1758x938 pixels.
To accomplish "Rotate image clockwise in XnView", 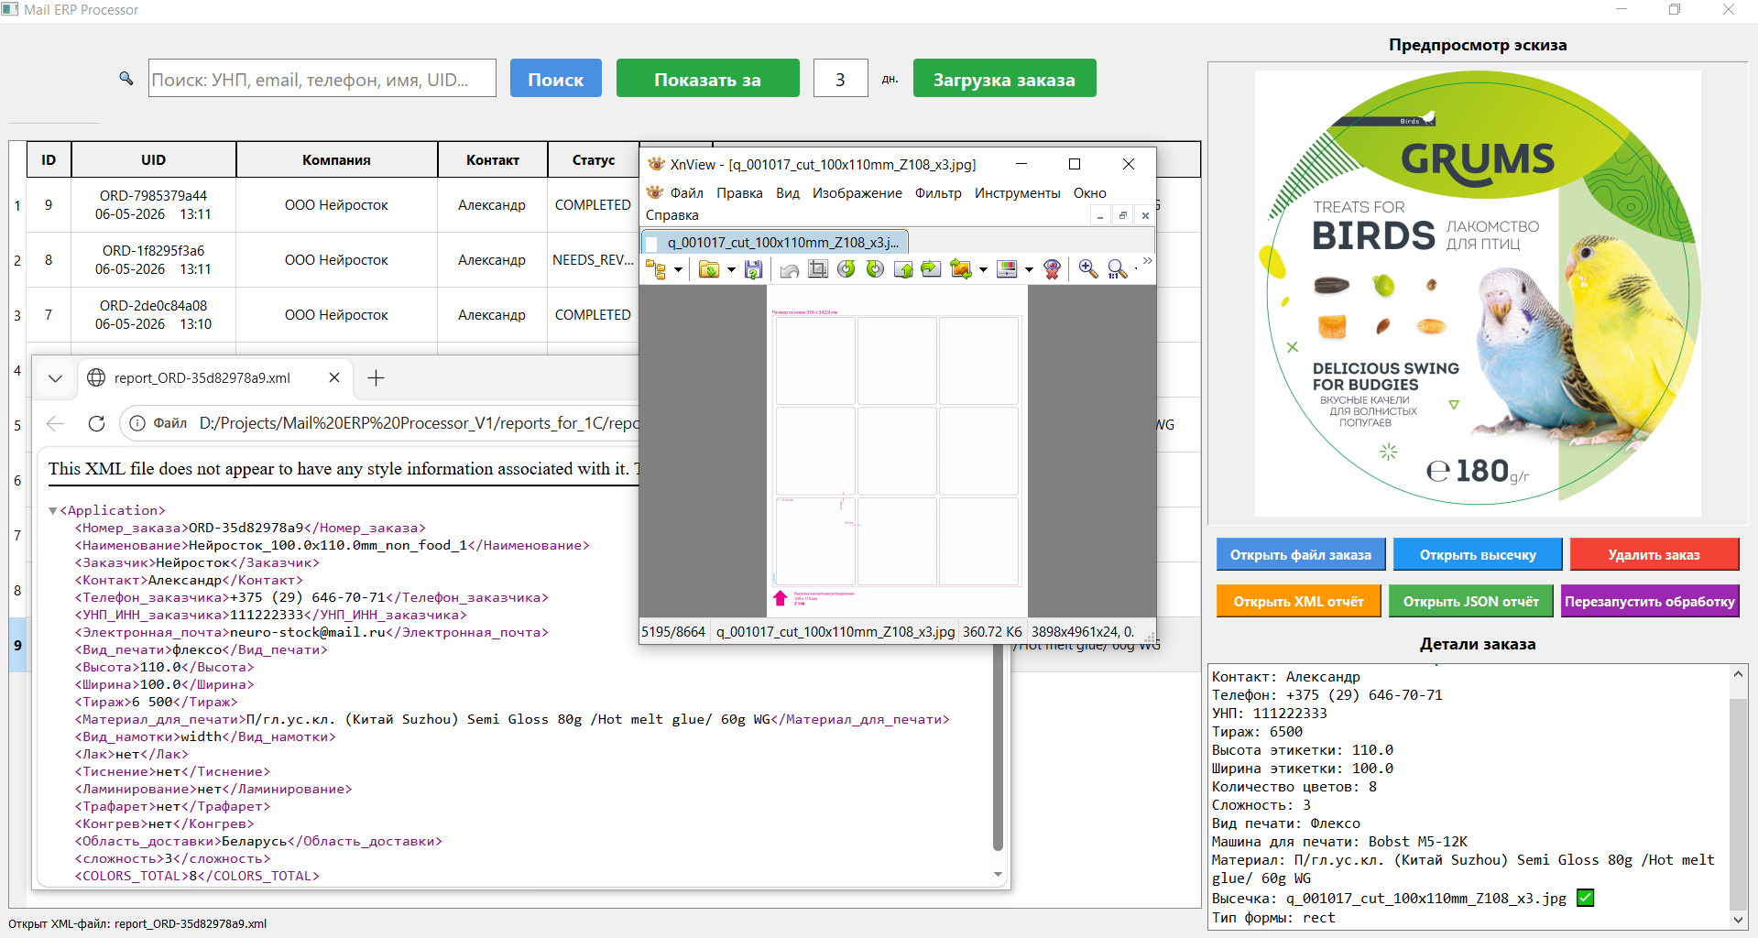I will [875, 269].
